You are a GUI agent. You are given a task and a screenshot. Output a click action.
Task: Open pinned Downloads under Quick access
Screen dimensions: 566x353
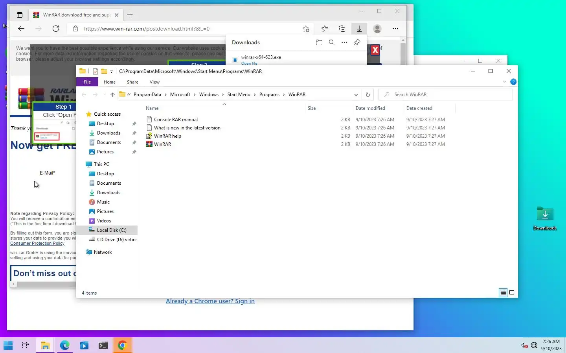click(x=108, y=133)
